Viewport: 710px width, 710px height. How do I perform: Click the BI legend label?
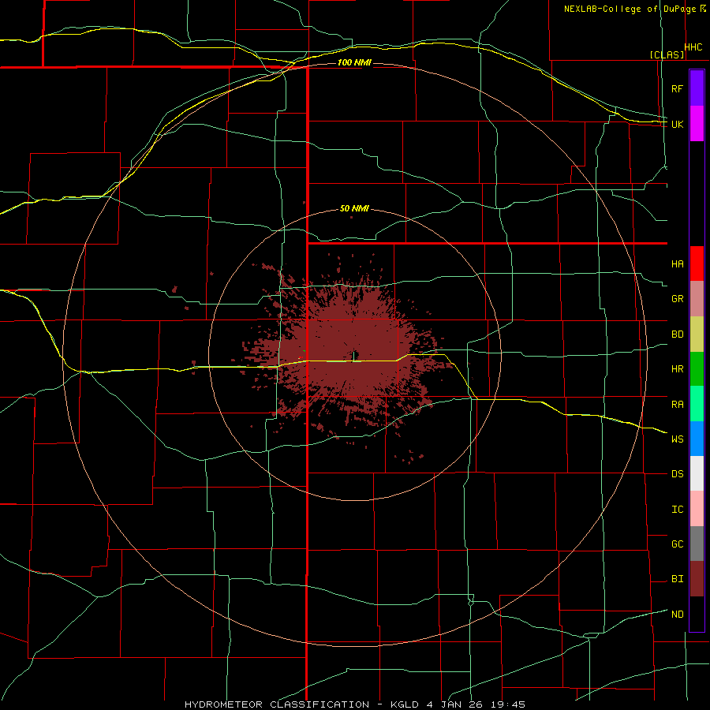678,579
